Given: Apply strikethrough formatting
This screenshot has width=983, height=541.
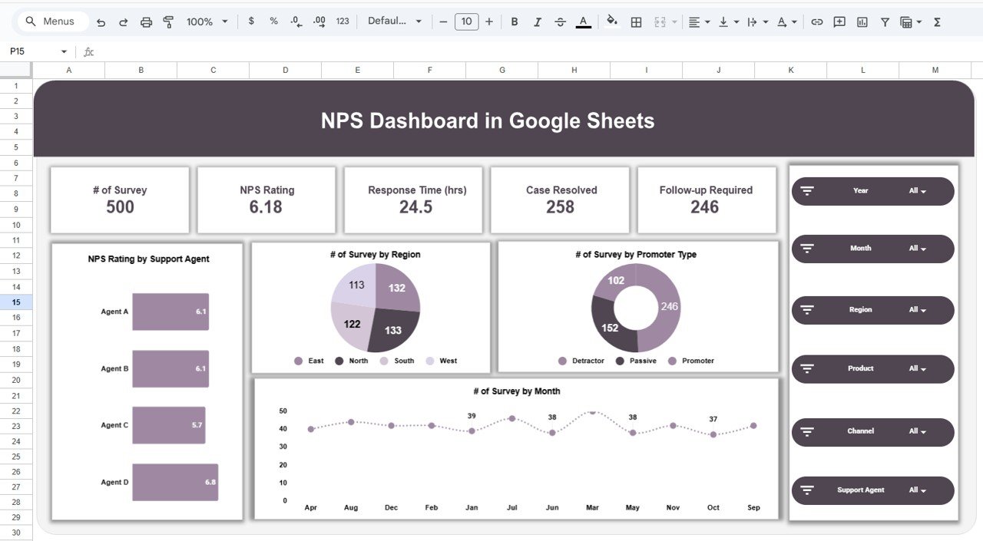Looking at the screenshot, I should click(x=561, y=21).
